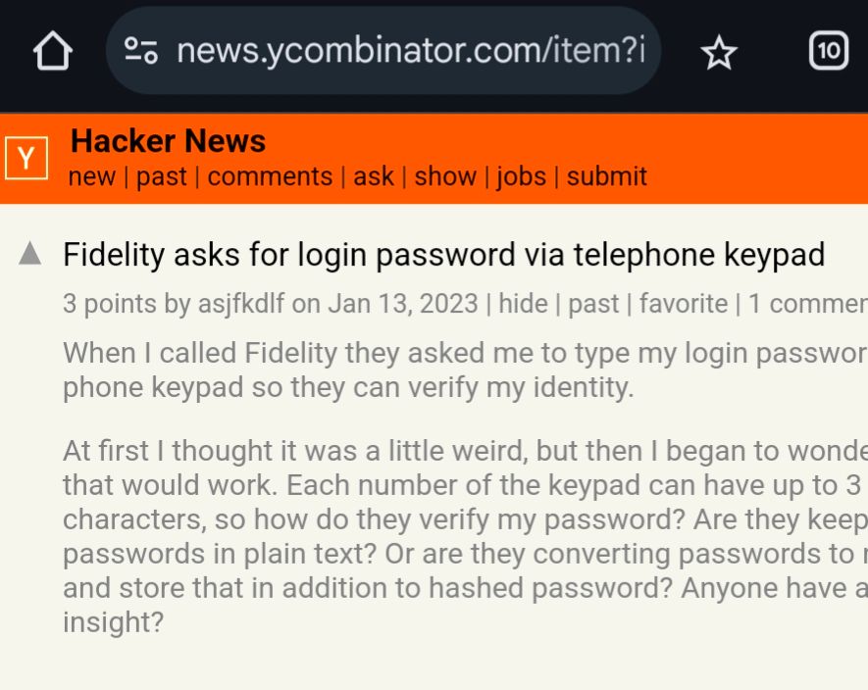View user asjfkdlf's profile
The width and height of the screenshot is (868, 690).
[x=241, y=304]
